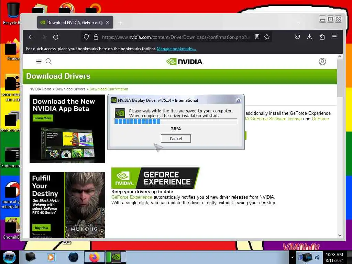Click the NVIDIA site search magnifier
This screenshot has width=352, height=264.
48,61
